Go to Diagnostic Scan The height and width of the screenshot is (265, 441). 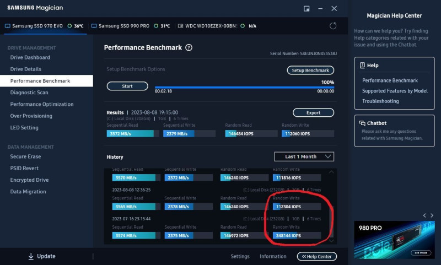tap(29, 93)
